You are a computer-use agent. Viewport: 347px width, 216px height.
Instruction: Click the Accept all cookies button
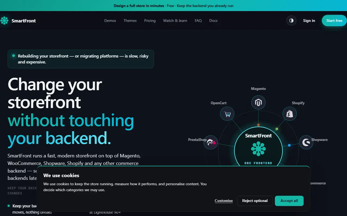289,201
